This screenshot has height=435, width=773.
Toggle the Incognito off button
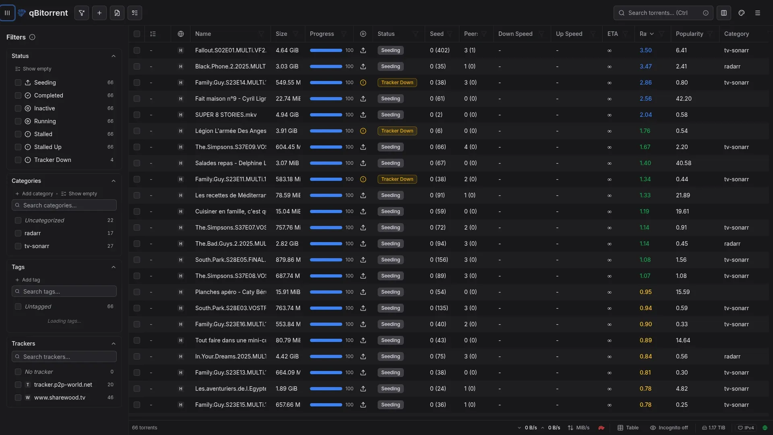pos(669,428)
